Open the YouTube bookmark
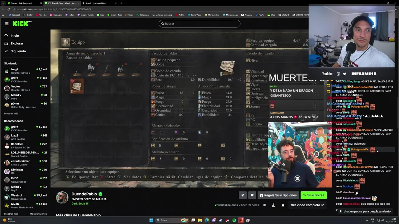 click(x=41, y=15)
